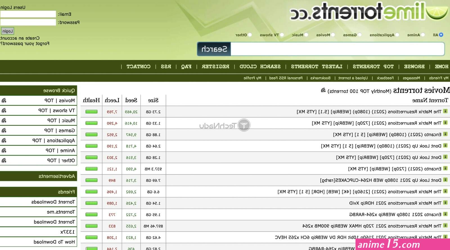Open RSS feed icon beside TV shows | TOP
The image size is (450, 250).
coord(4,110)
